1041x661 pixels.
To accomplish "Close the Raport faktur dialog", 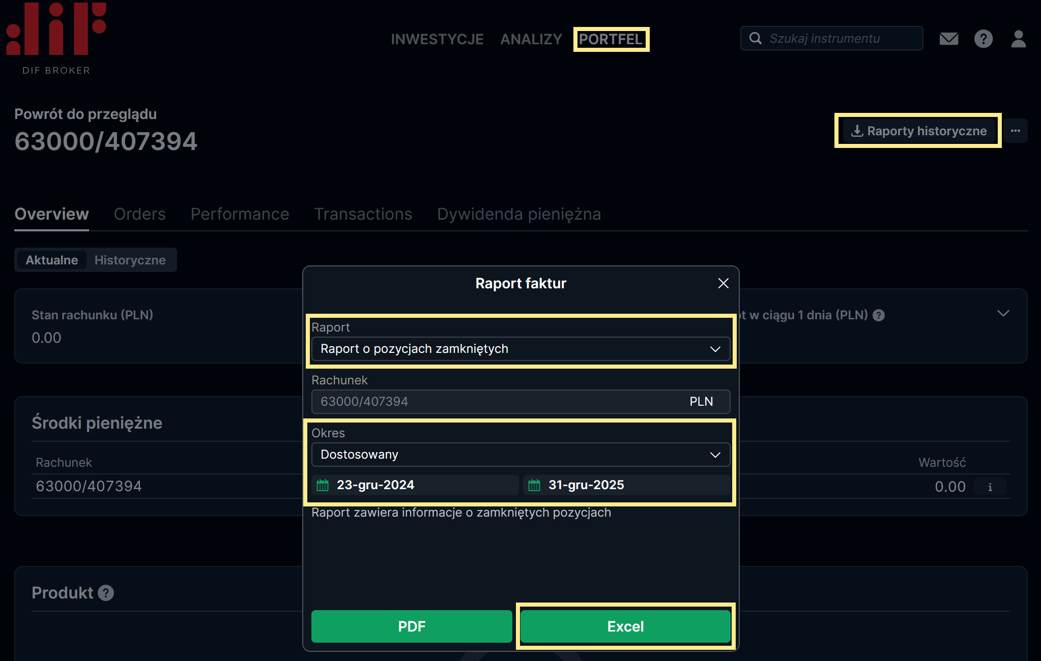I will pos(723,283).
